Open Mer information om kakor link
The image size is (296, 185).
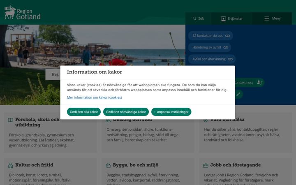click(x=95, y=97)
